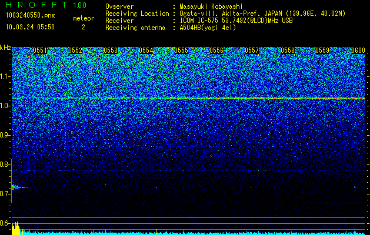
Task: Click the 1.1 kHz axis label
Action: [5, 76]
